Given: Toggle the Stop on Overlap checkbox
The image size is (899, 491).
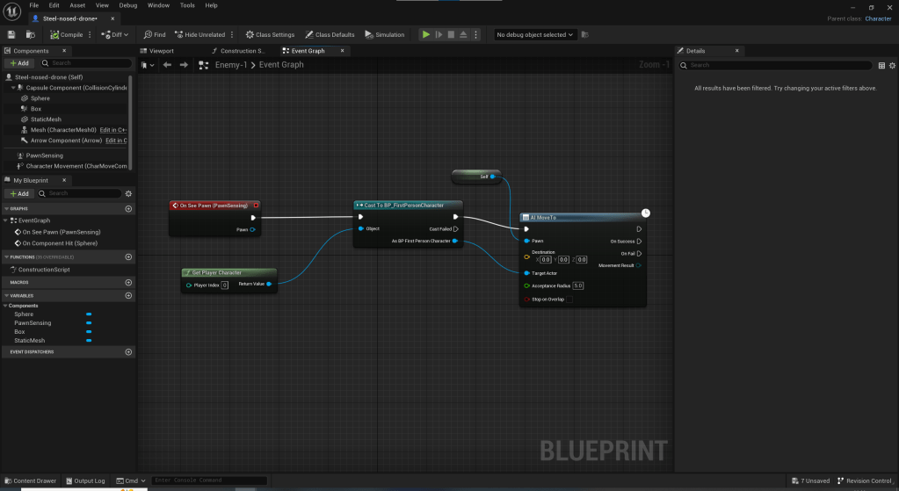Looking at the screenshot, I should [569, 300].
